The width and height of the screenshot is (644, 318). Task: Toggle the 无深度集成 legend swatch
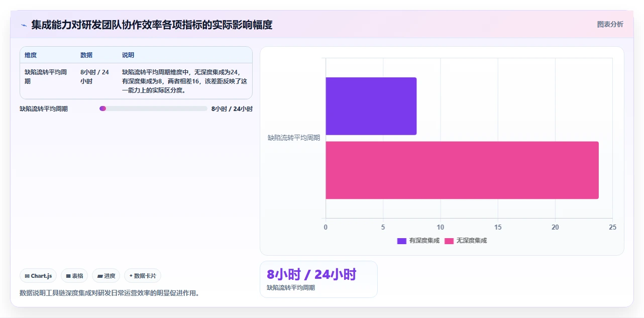[x=449, y=241]
